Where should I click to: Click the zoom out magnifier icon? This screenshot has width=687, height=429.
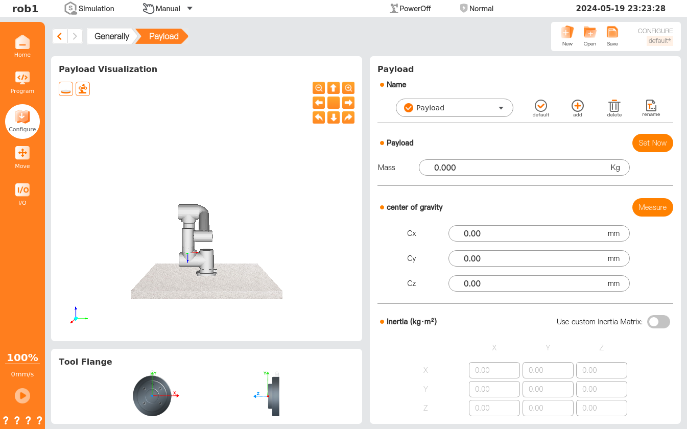[319, 88]
